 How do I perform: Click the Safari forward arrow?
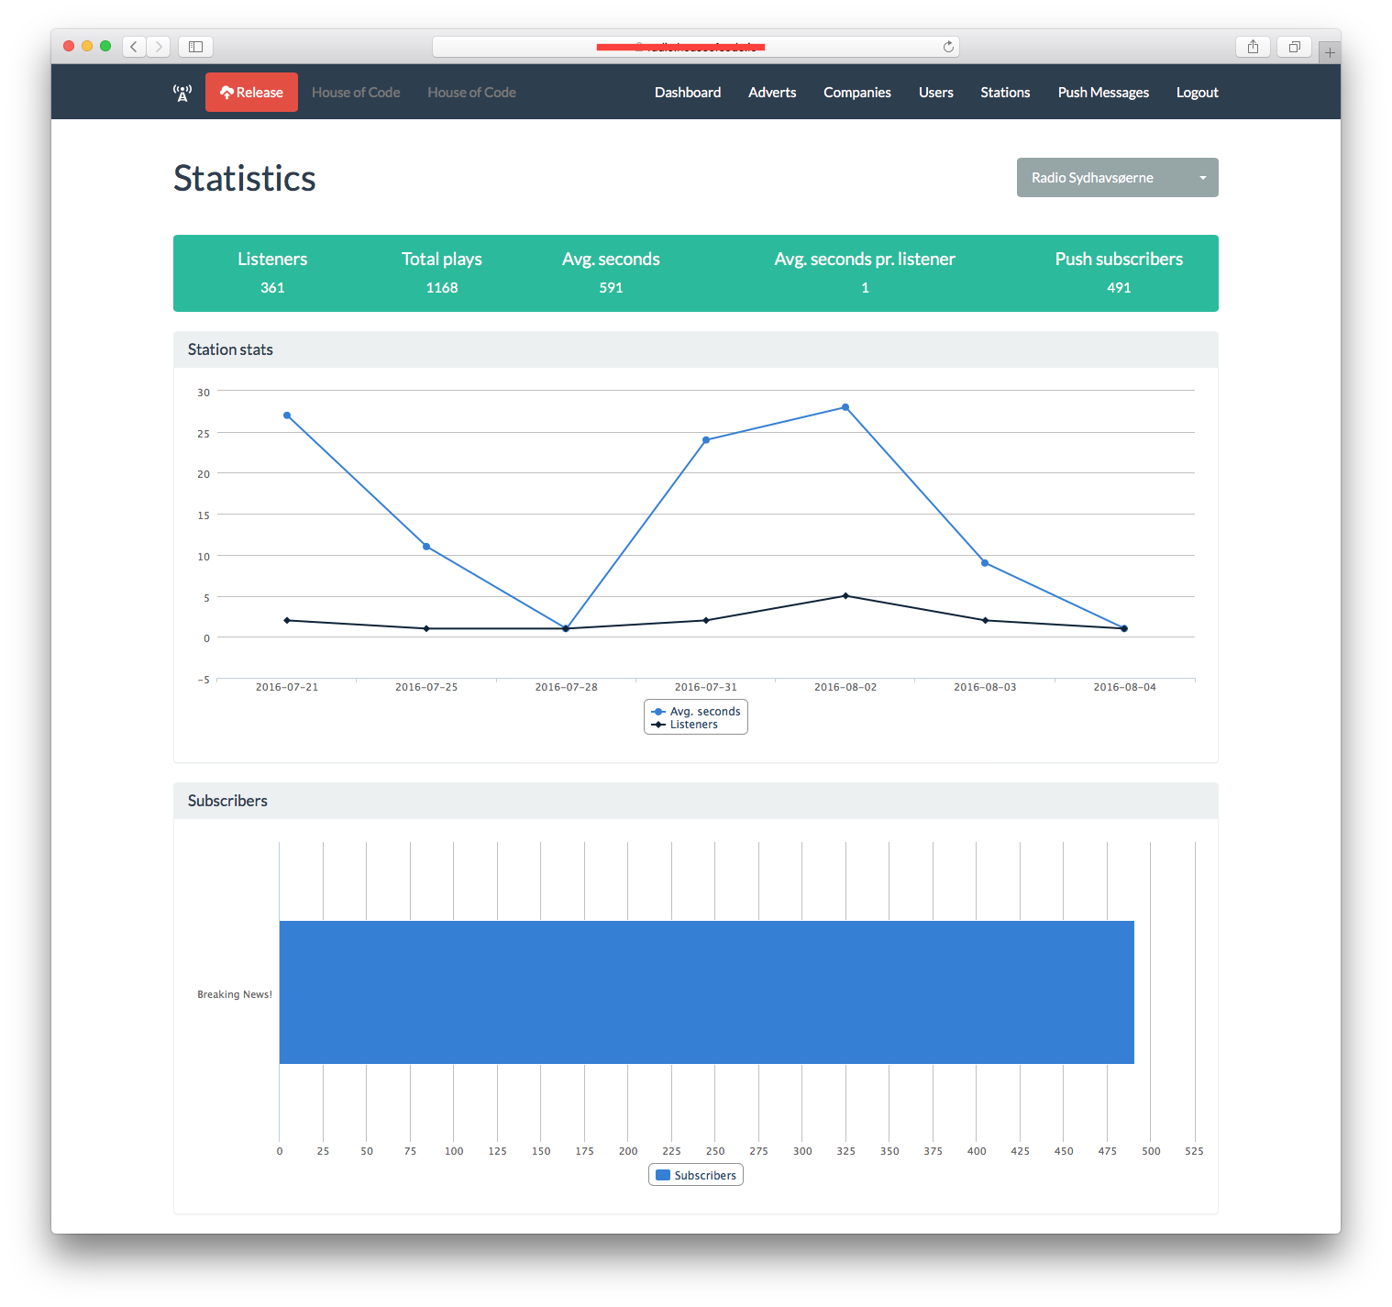point(159,47)
